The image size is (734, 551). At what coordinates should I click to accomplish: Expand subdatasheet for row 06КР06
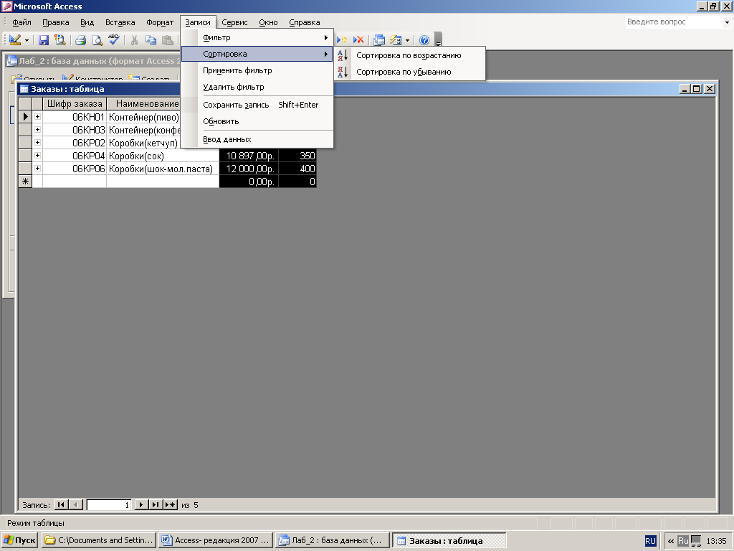pos(37,169)
